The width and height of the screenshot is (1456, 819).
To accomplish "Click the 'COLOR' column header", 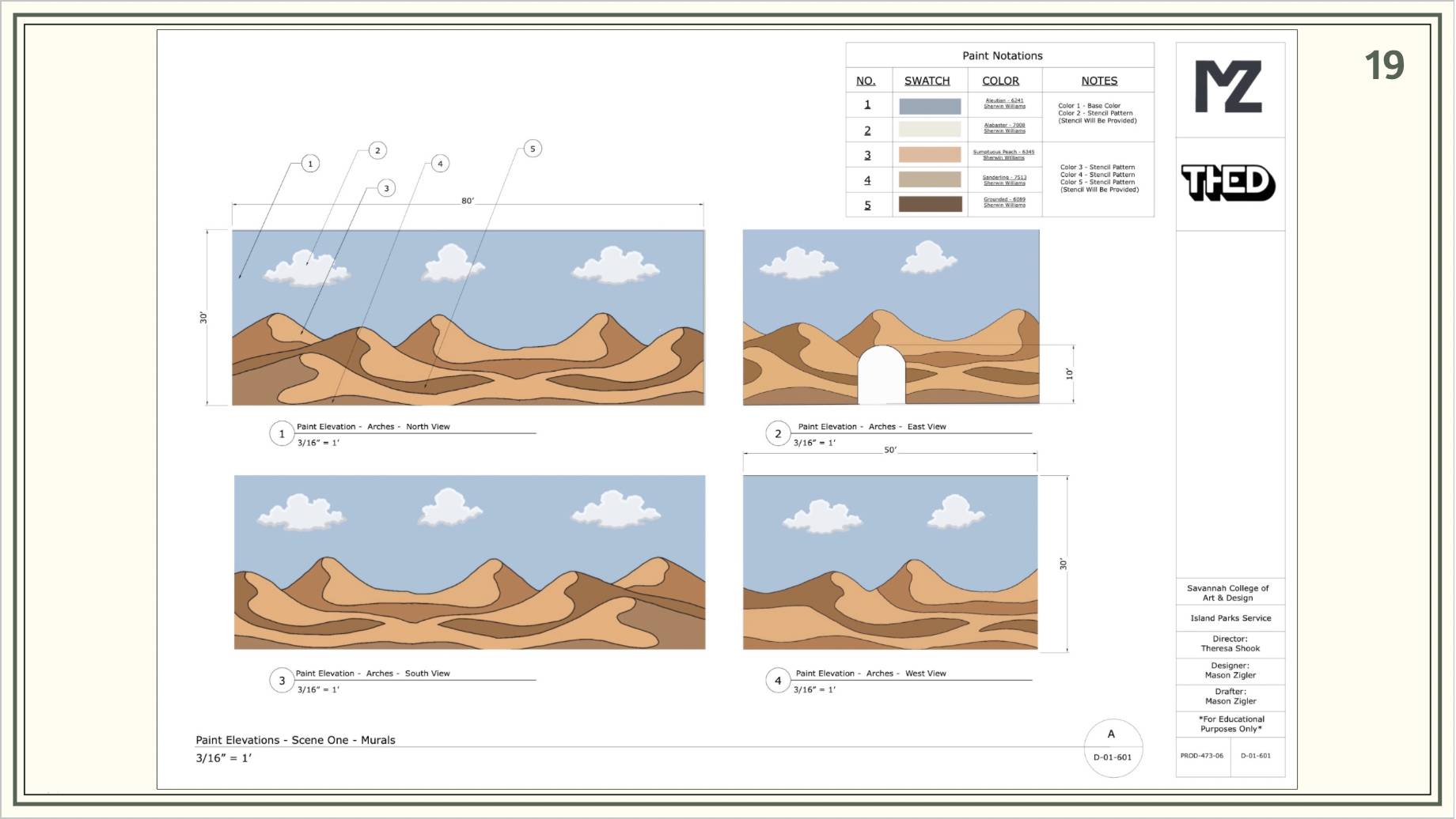I will pyautogui.click(x=1000, y=81).
